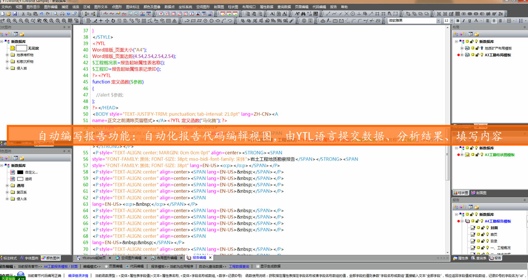The height and width of the screenshot is (280, 528).
Task: Switch to the 字体图例 panel tab
Action: [29, 258]
